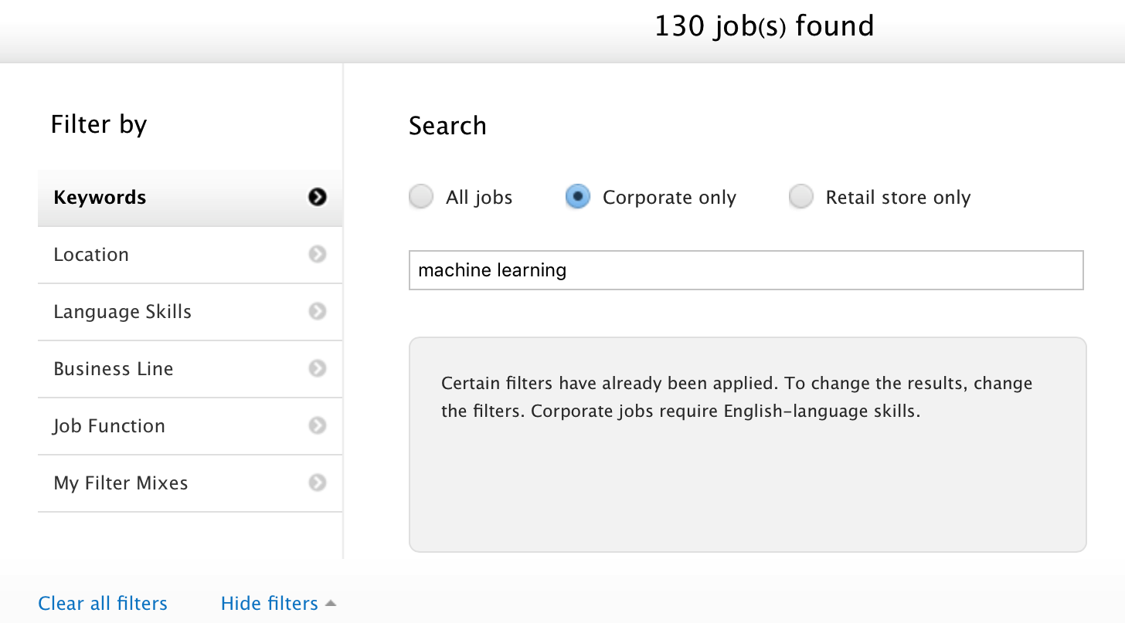Click the arrow icon beside Location
This screenshot has width=1125, height=623.
click(317, 255)
